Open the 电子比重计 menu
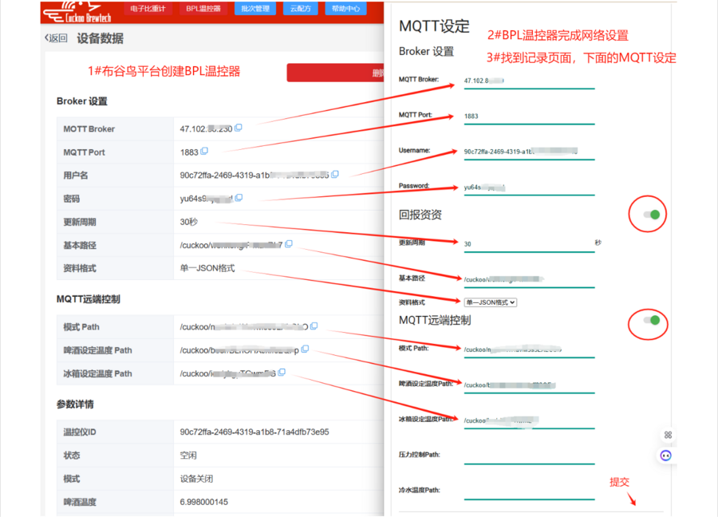 click(148, 10)
